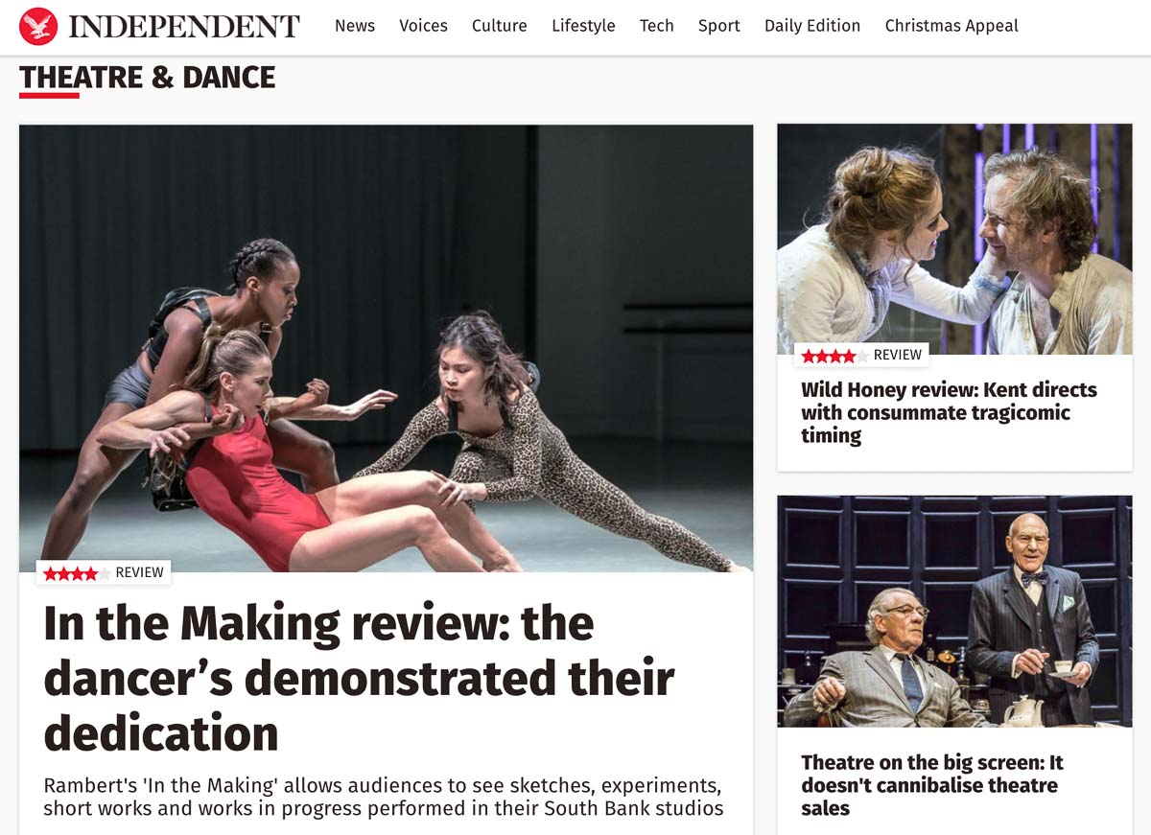Visit the Christmas Appeal page

coord(951,26)
